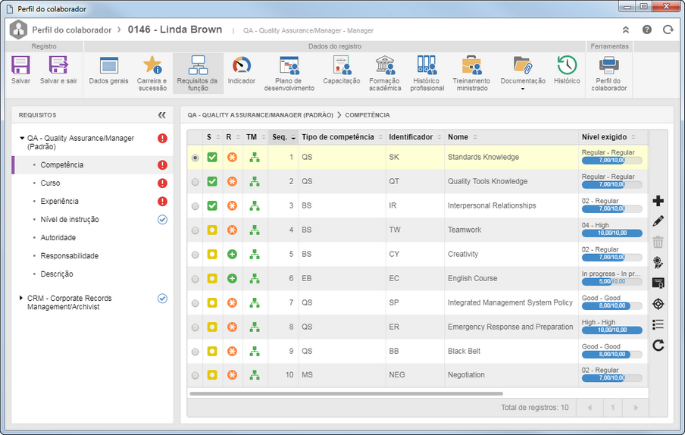Select the Creativity row radio button
Image resolution: width=685 pixels, height=435 pixels.
click(195, 255)
